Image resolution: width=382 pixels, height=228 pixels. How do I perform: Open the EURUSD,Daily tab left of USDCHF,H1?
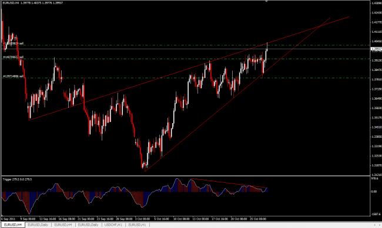coord(88,225)
